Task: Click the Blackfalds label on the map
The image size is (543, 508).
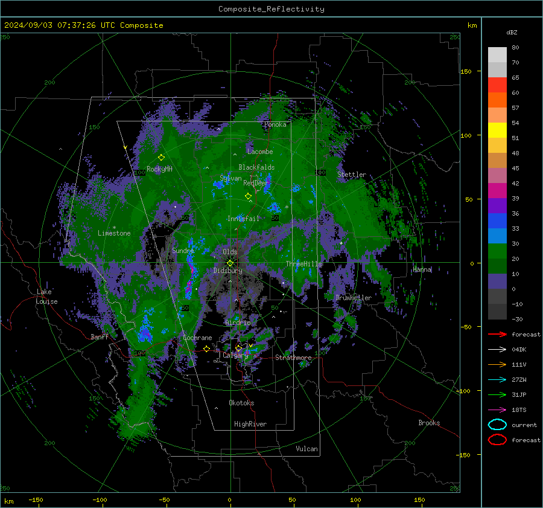Action: point(256,167)
